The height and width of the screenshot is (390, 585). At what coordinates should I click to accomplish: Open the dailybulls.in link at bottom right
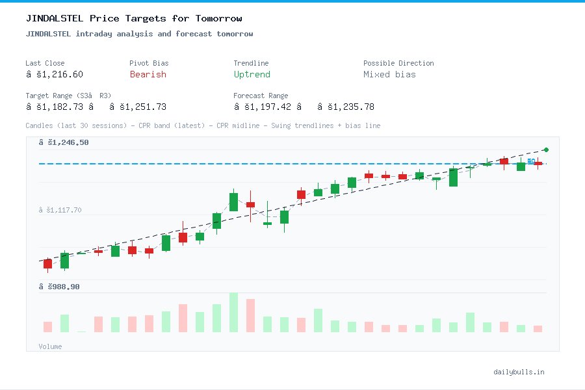tap(519, 372)
